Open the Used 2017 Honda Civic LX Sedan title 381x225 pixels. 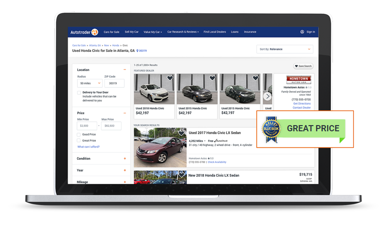pyautogui.click(x=215, y=133)
